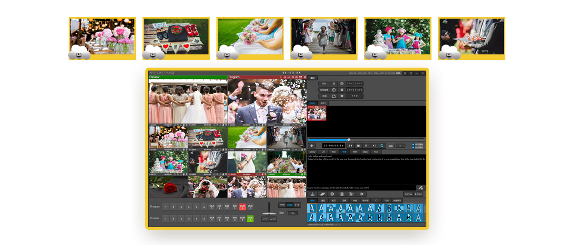Click the snapshot export icon
Viewport: 574px width, 245px height.
click(333, 96)
